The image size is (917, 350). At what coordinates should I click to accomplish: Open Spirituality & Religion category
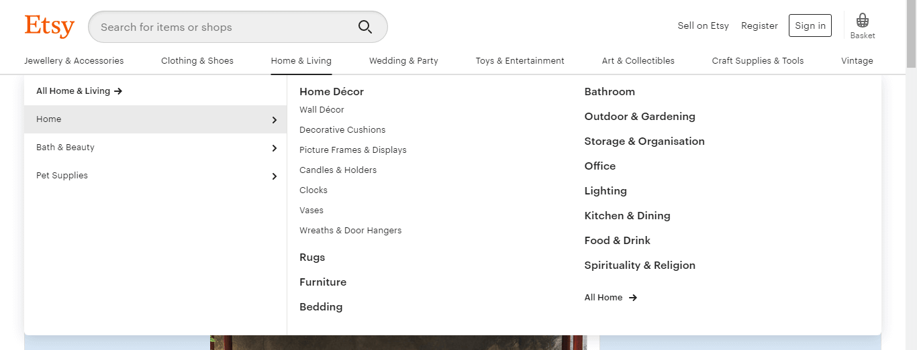click(640, 266)
